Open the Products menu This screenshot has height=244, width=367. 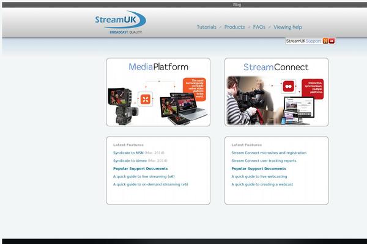[234, 27]
